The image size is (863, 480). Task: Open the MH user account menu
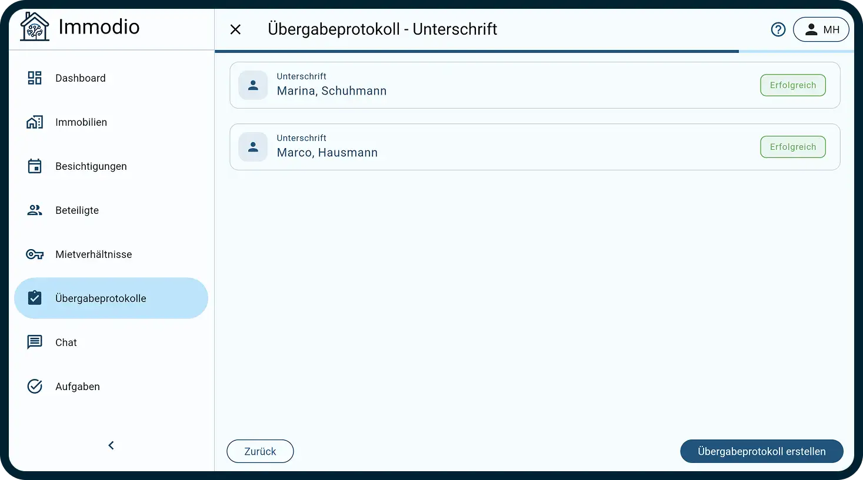coord(821,29)
